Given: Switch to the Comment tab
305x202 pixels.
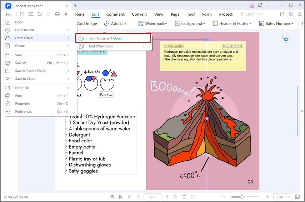Looking at the screenshot, I should (115, 14).
